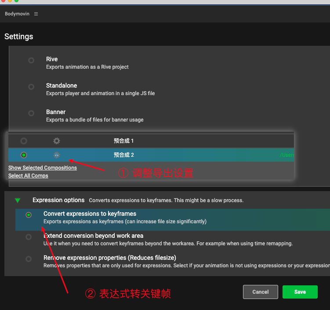Click the 预合成 2 composition name

124,155
